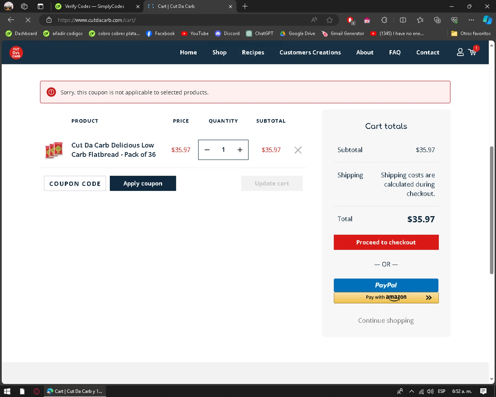Image resolution: width=496 pixels, height=397 pixels.
Task: Open Settings and more menu
Action: 471,20
